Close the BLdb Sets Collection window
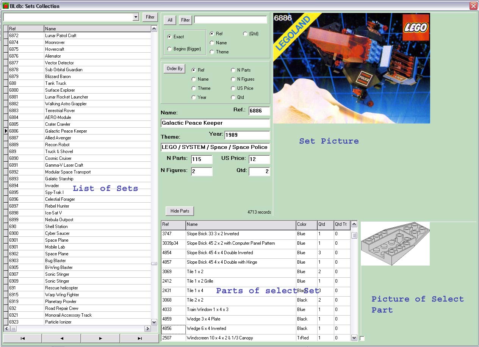 (x=473, y=6)
